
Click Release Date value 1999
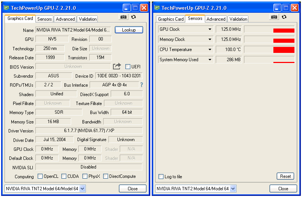click(50, 57)
